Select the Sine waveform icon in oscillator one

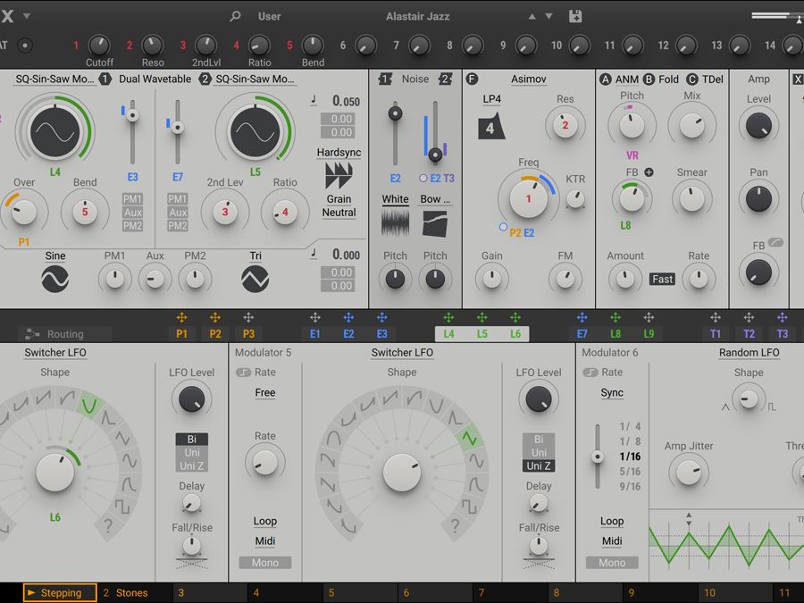[54, 280]
